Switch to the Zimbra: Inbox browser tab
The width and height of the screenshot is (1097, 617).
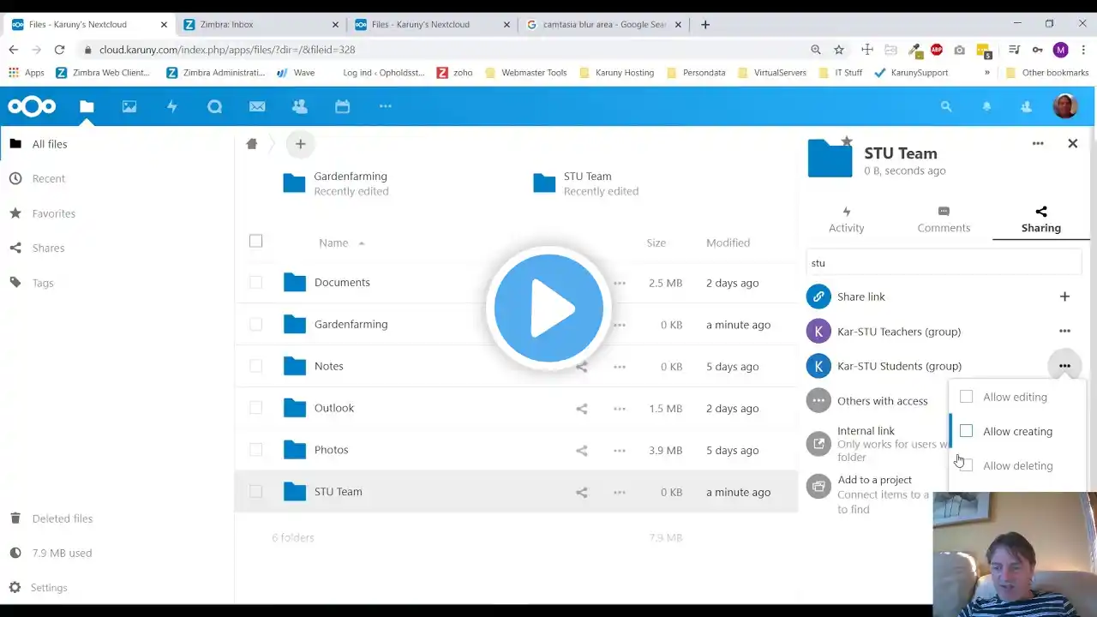pyautogui.click(x=261, y=24)
